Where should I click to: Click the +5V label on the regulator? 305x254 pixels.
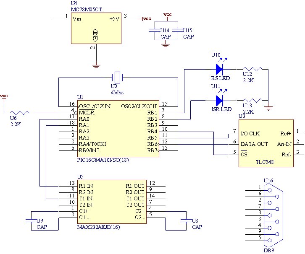click(x=114, y=18)
